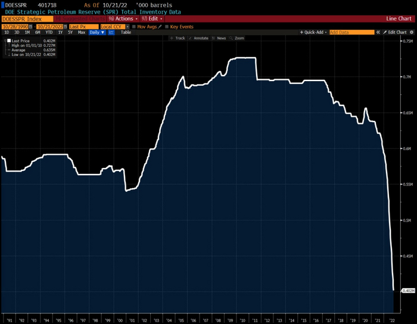Open the Daily periodicity dropdown
Screen dimensions: 417x324
97,32
